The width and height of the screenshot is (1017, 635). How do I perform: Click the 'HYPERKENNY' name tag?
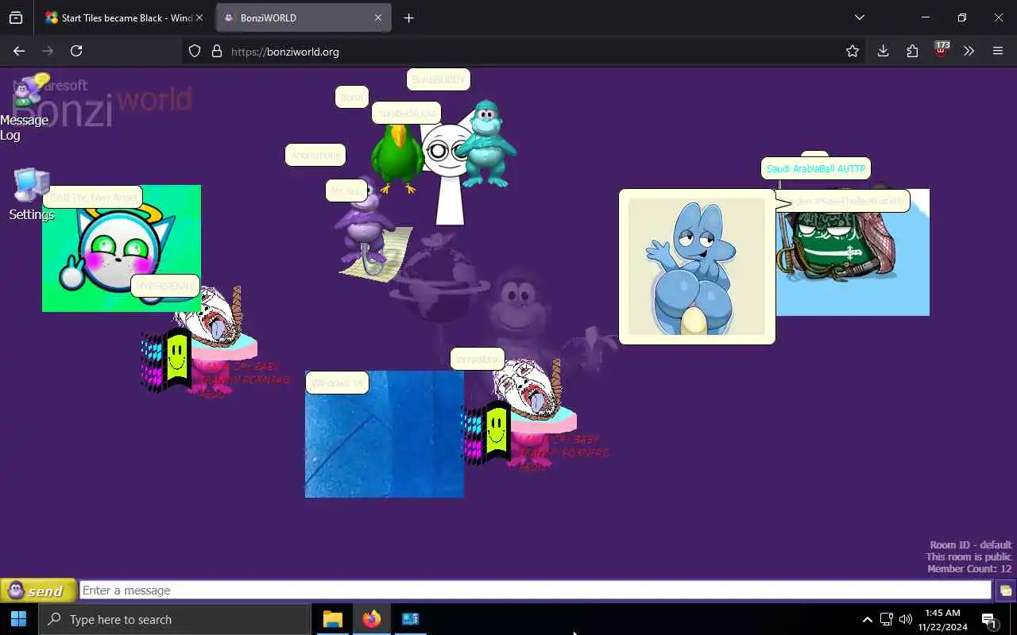pos(164,286)
